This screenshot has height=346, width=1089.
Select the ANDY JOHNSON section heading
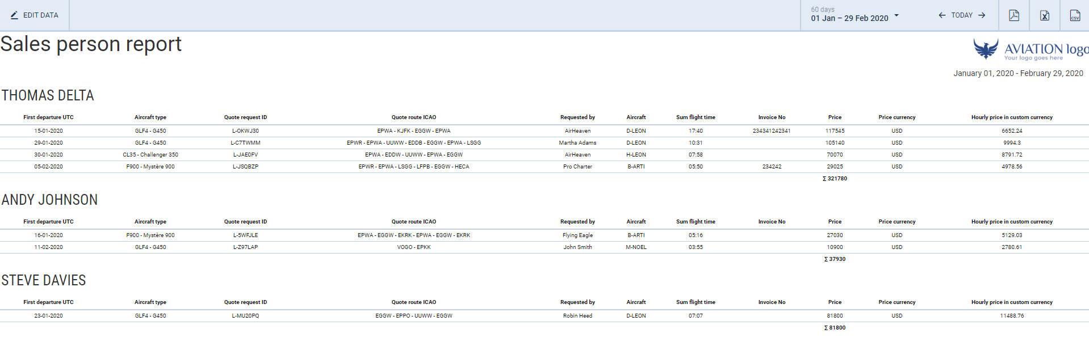click(x=49, y=200)
